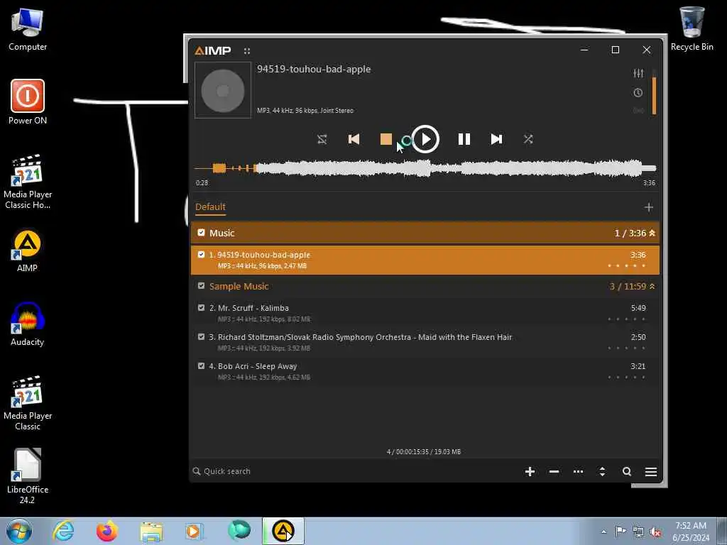Toggle shuffle mode icon
Screen dimensions: 727x545
point(528,139)
